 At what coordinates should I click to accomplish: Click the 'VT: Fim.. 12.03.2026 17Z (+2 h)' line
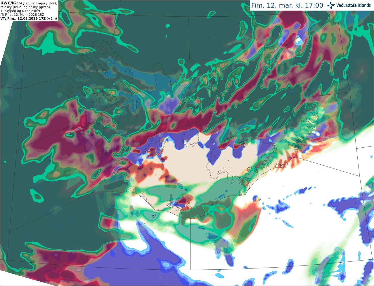[29, 18]
